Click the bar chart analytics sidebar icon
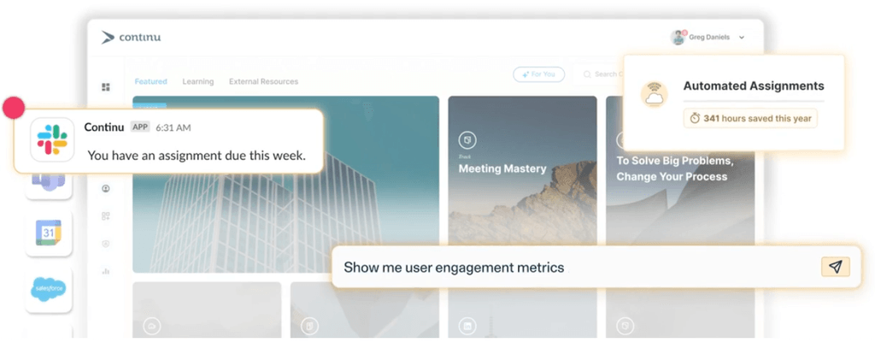This screenshot has height=354, width=875. pos(106,271)
